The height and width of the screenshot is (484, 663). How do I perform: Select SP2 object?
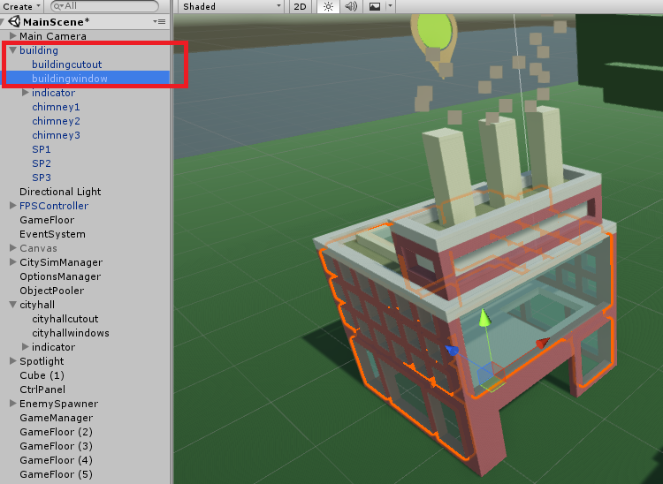pos(42,163)
